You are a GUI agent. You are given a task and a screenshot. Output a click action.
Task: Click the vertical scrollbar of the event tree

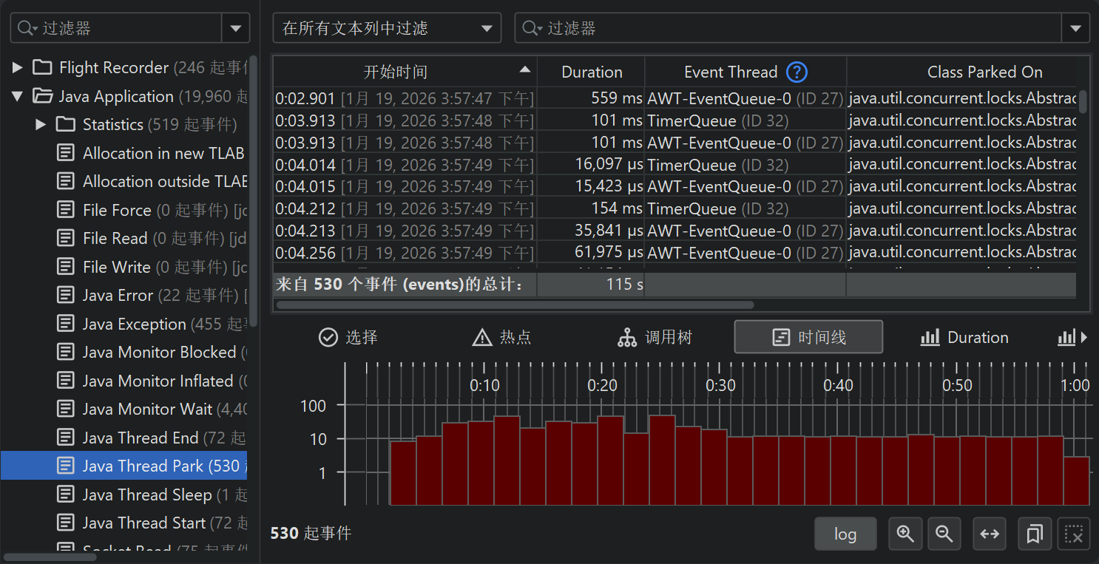(254, 191)
